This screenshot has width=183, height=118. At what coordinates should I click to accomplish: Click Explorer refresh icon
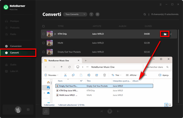pos(70,67)
